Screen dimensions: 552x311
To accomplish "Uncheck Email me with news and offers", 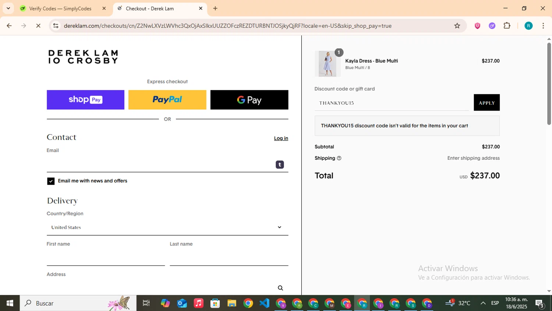I will pos(51,181).
